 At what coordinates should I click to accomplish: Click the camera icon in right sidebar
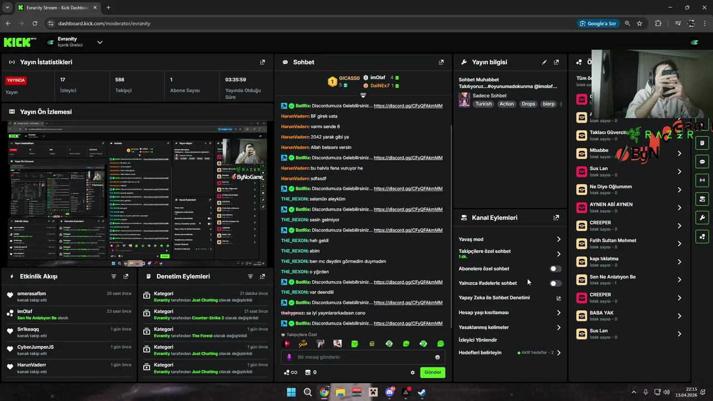702,199
